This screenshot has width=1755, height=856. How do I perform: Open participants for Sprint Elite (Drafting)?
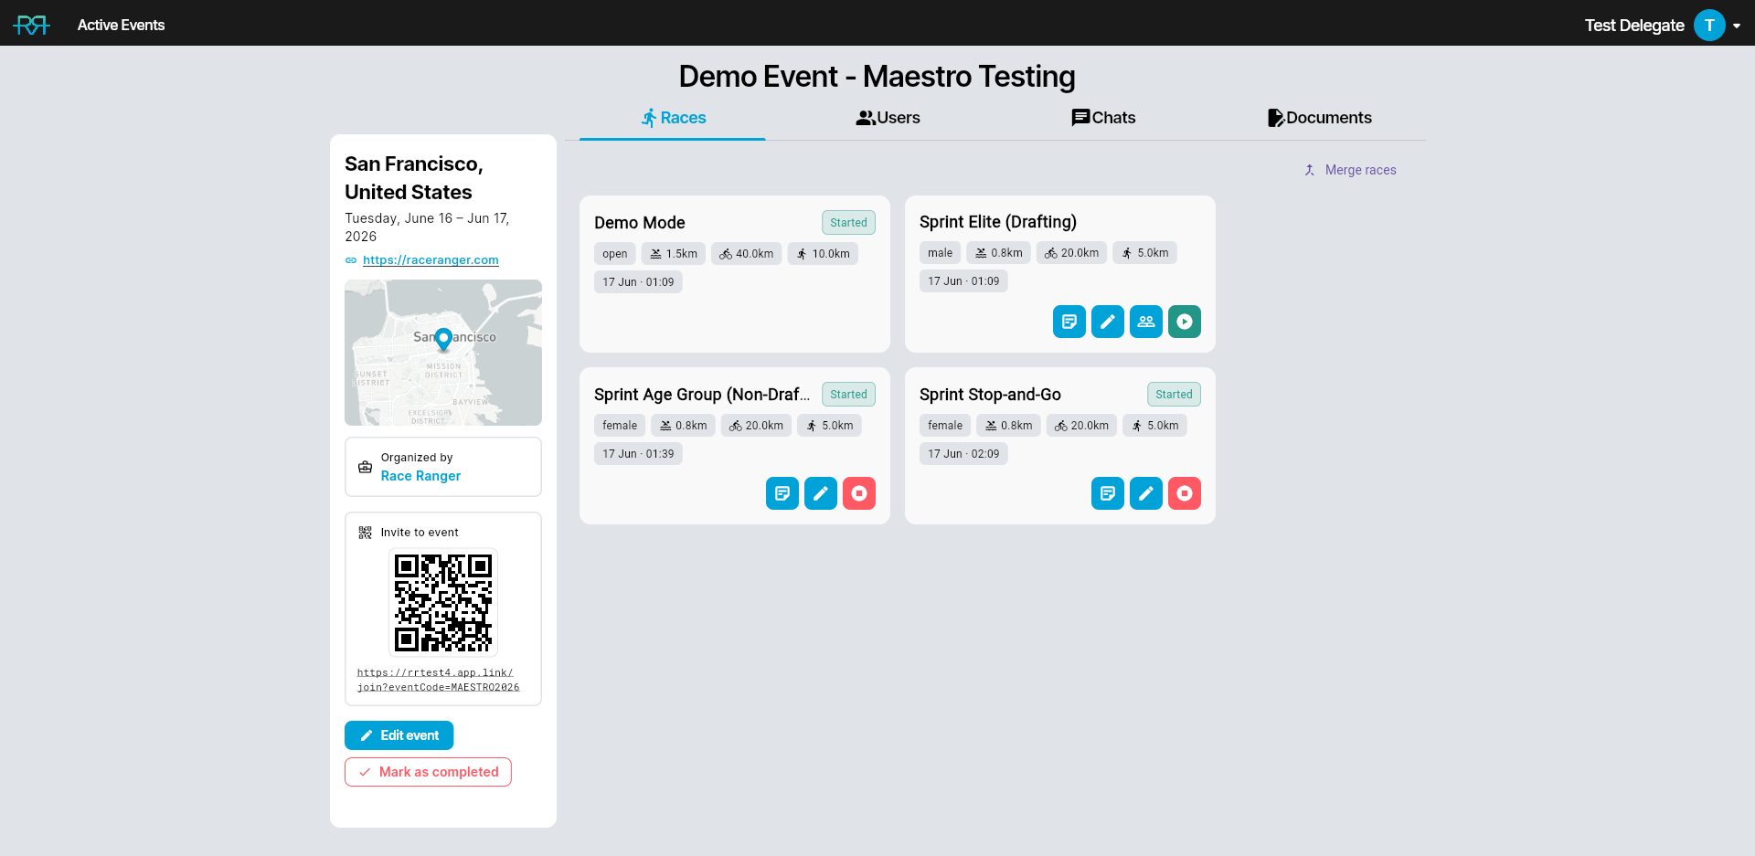coord(1146,322)
